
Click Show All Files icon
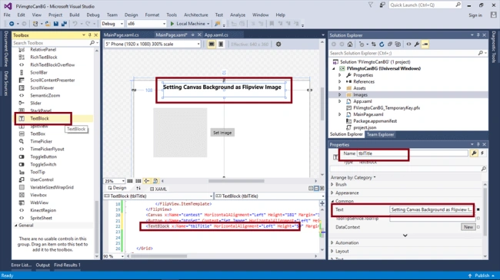pos(398,44)
